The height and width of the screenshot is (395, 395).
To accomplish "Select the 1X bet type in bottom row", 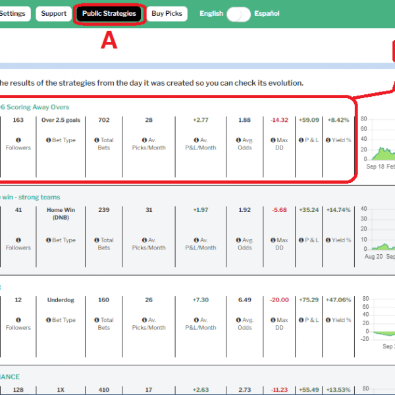I will pos(61,390).
